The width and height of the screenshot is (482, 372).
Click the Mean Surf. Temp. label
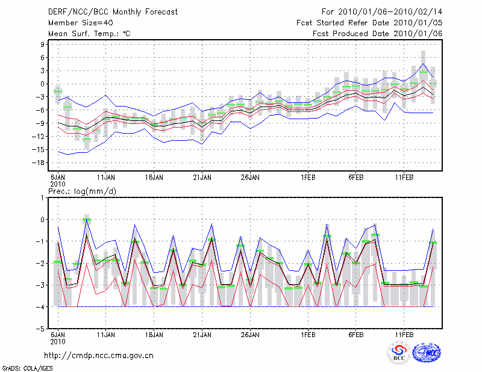(x=89, y=34)
